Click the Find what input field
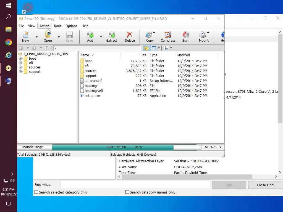Image resolution: width=283 pixels, height=212 pixels. click(135, 184)
